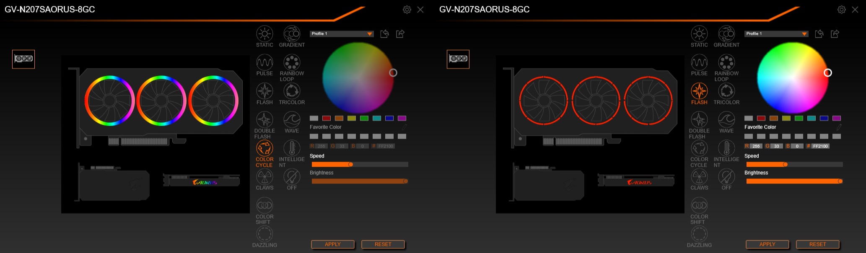Pick orange preset swatch in right window
The width and height of the screenshot is (866, 253).
[x=774, y=118]
